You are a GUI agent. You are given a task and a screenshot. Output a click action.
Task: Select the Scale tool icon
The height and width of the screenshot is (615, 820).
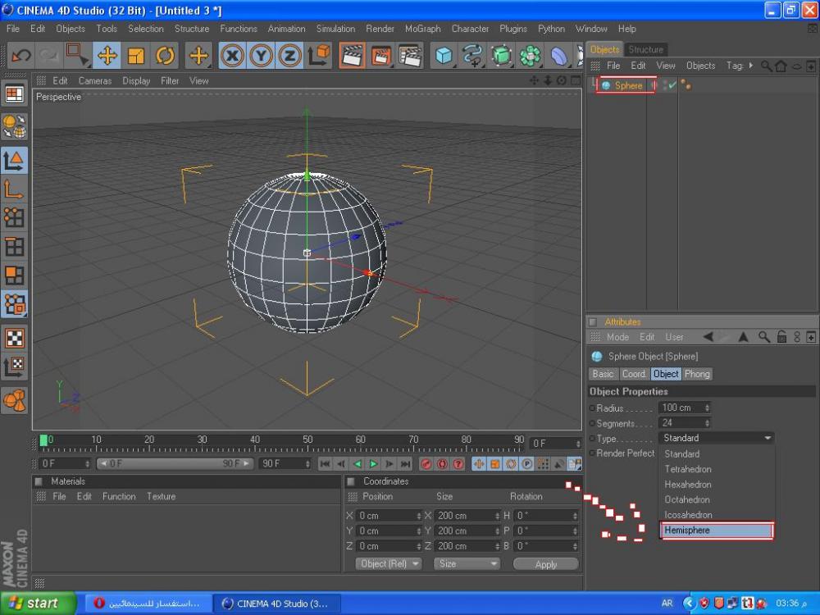click(136, 56)
